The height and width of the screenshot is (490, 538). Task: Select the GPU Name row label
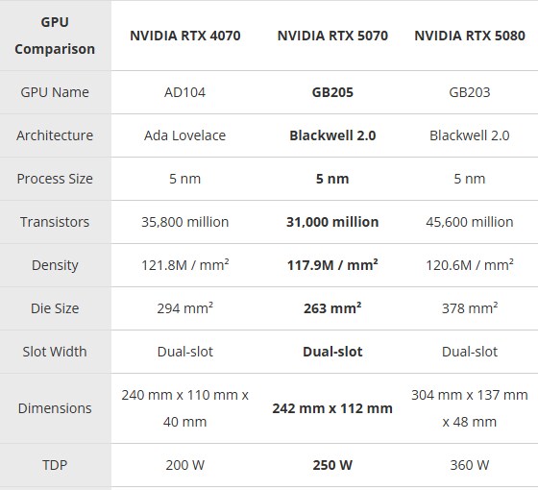[x=55, y=92]
